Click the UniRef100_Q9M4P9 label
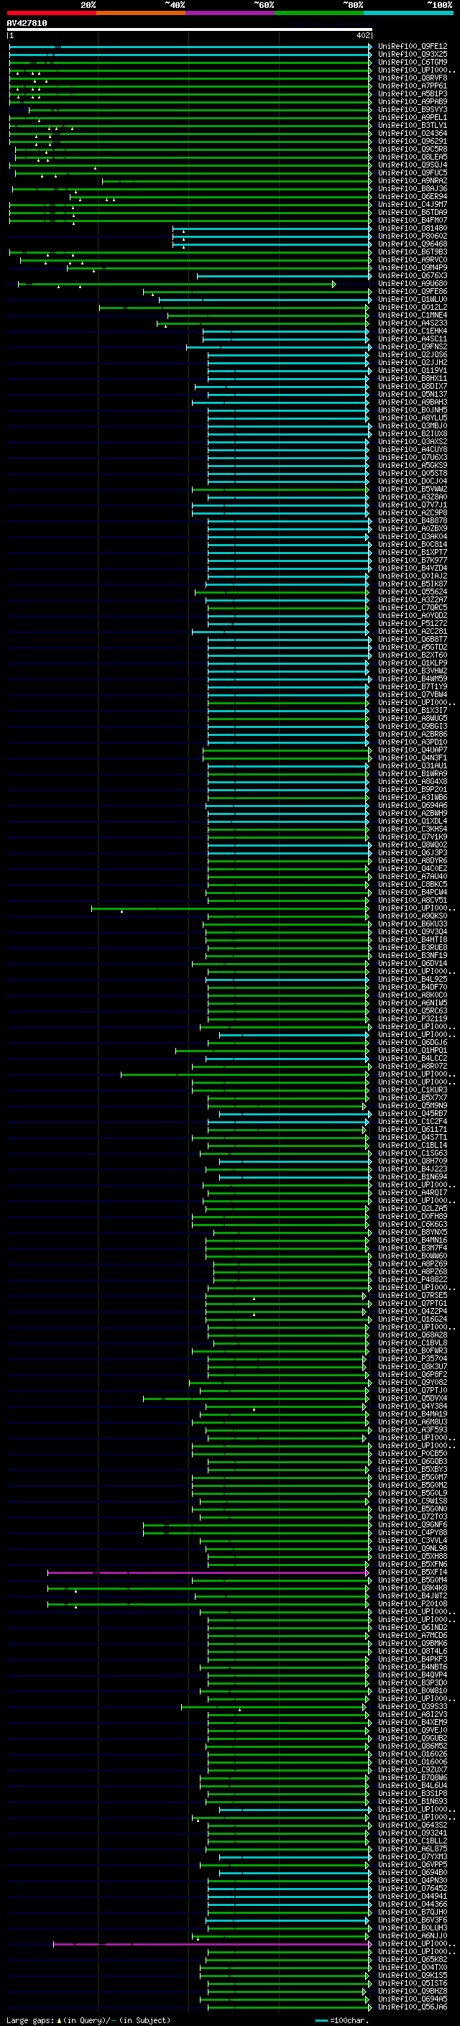460x2026 pixels. tap(413, 268)
